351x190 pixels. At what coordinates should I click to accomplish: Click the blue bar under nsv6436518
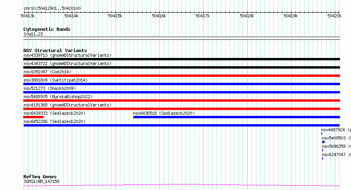click(237, 117)
